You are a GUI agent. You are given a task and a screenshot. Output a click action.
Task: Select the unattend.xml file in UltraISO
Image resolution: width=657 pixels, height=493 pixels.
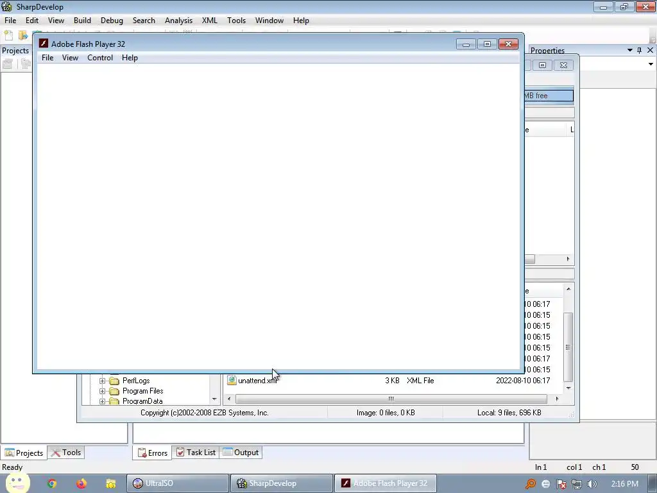click(257, 381)
